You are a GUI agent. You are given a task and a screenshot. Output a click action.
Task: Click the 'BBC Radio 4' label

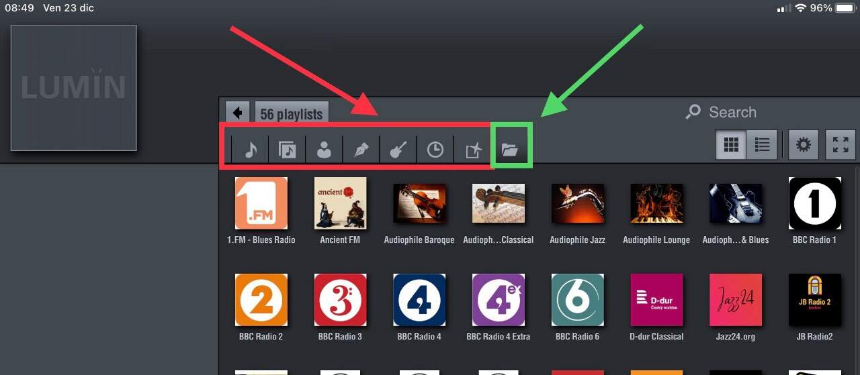click(419, 337)
